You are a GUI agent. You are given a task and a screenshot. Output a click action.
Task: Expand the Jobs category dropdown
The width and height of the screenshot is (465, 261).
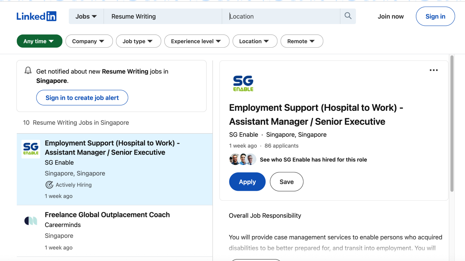(x=86, y=17)
